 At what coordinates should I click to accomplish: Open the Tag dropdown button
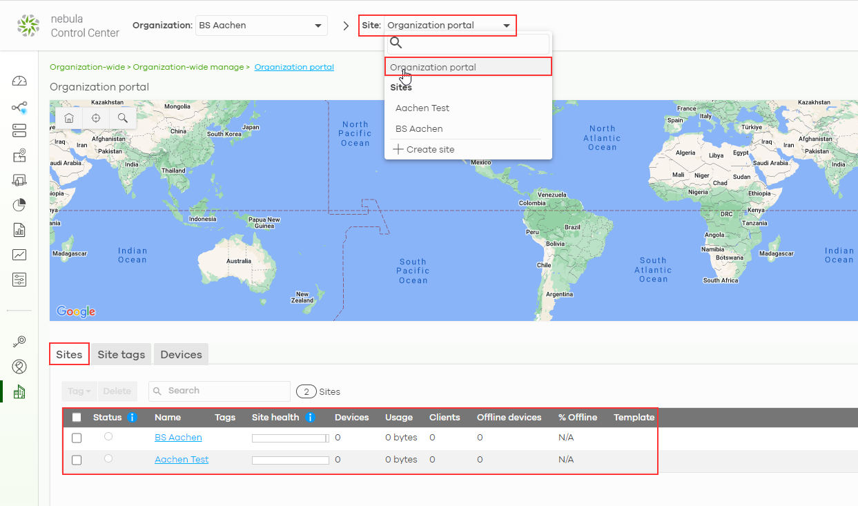click(79, 391)
